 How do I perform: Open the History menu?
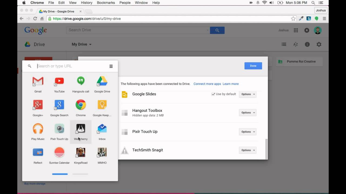pyautogui.click(x=87, y=3)
